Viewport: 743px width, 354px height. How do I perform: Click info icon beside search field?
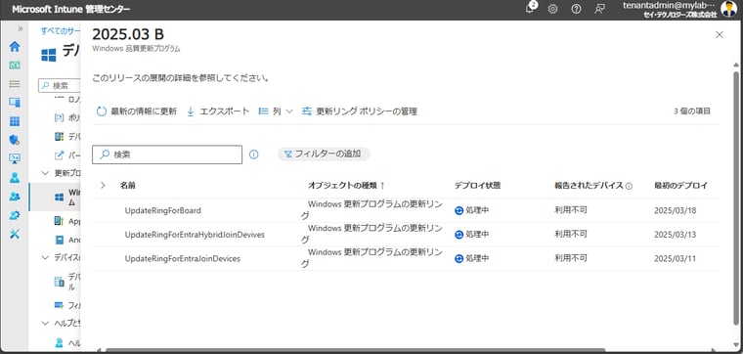(x=254, y=155)
